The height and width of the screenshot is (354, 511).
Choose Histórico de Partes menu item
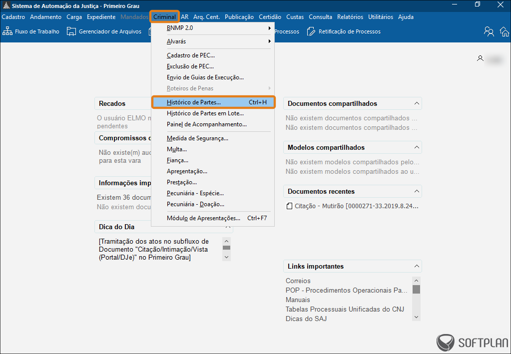pyautogui.click(x=213, y=102)
